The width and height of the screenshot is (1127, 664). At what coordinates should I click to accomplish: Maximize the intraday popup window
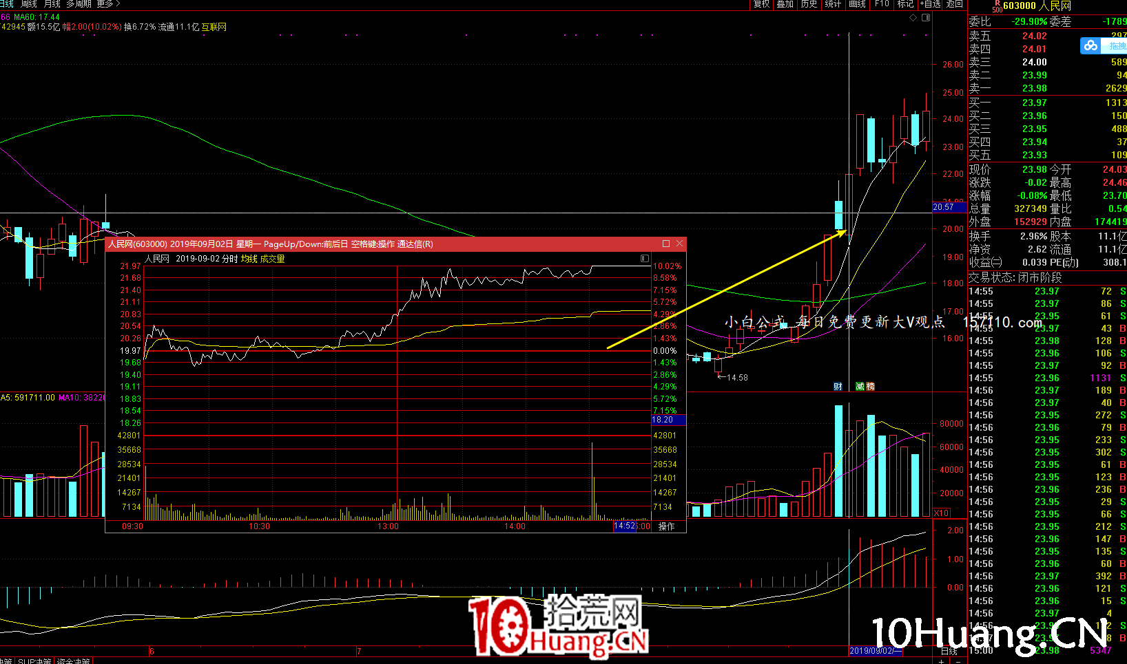pos(666,244)
